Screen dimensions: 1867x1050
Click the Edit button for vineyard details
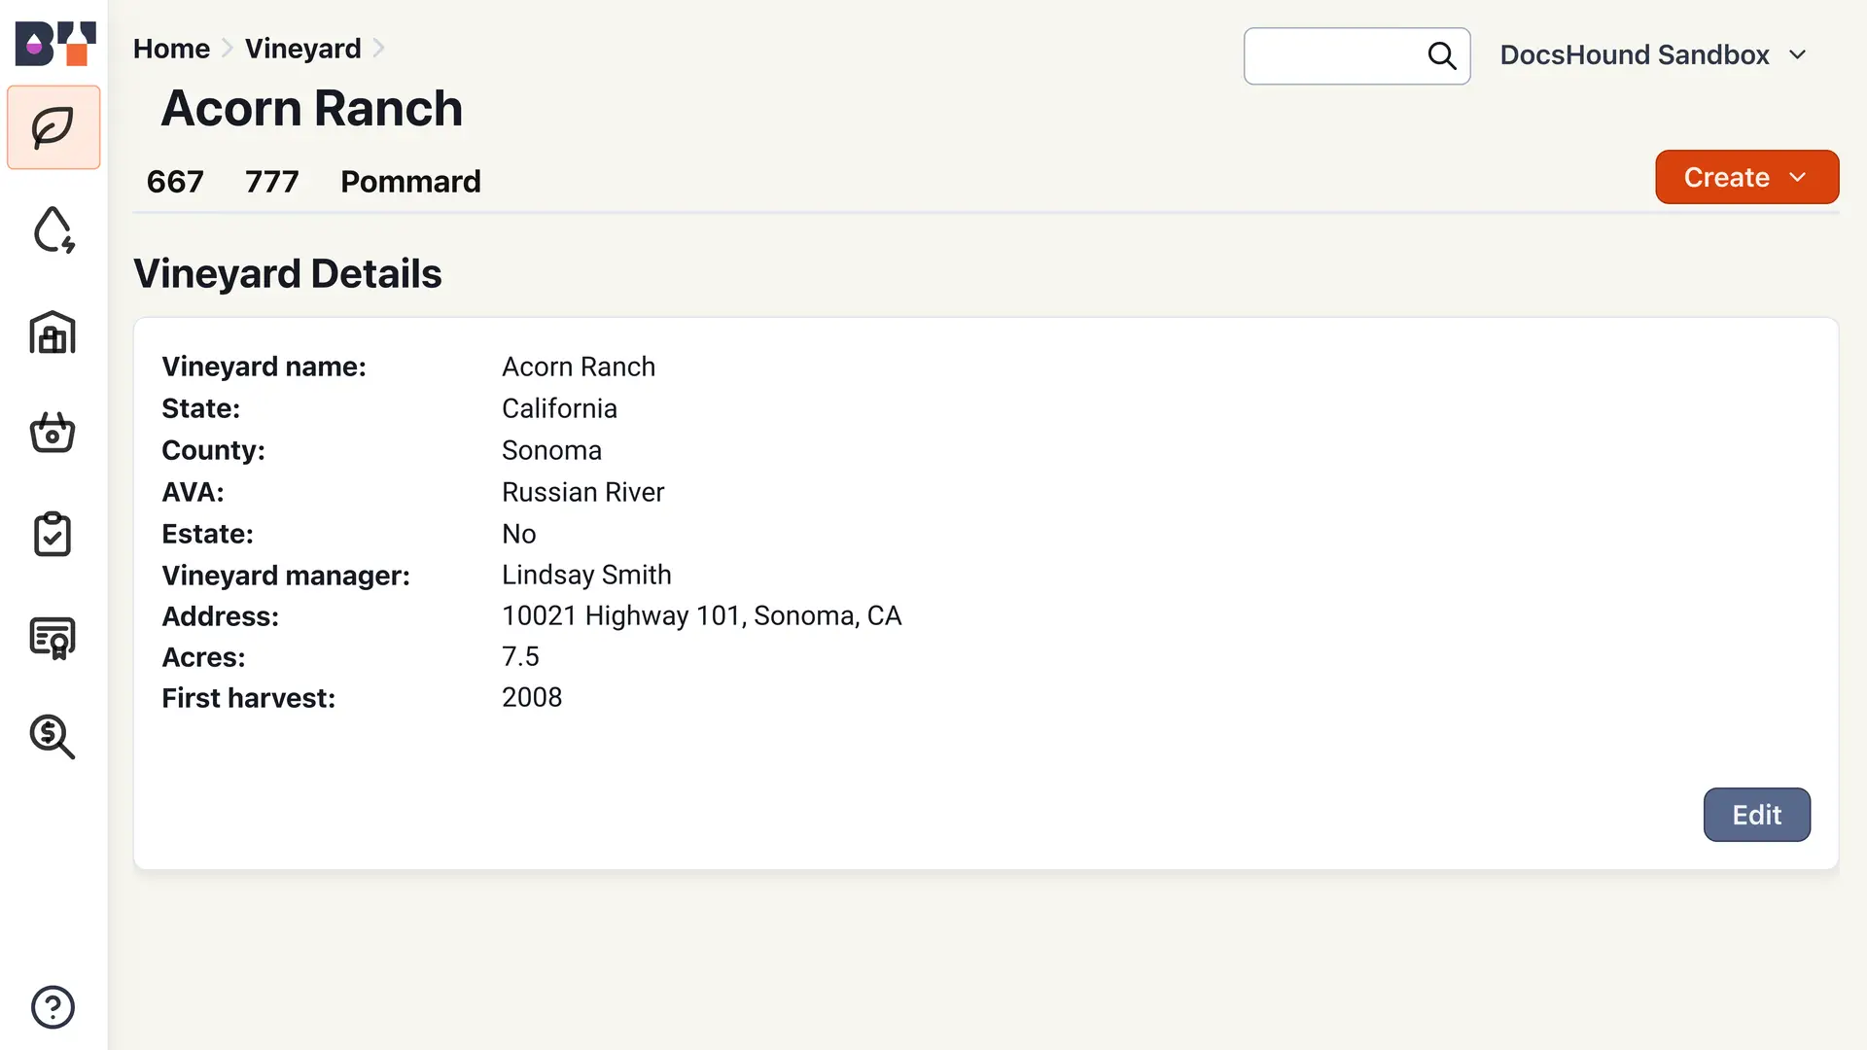[1757, 814]
